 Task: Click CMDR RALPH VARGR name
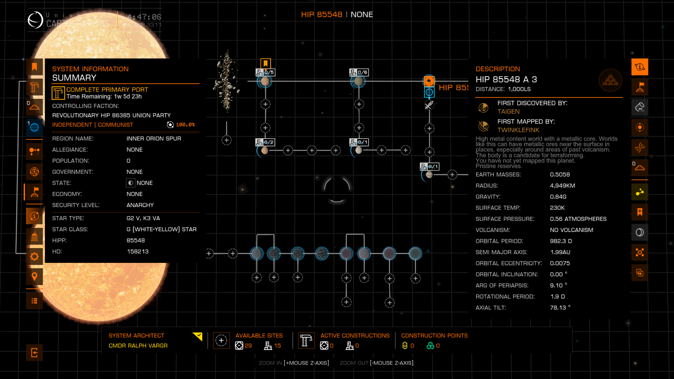click(x=138, y=346)
